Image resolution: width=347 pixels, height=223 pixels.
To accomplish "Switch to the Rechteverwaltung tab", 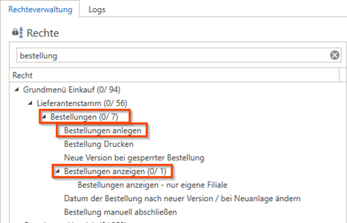I will click(40, 9).
